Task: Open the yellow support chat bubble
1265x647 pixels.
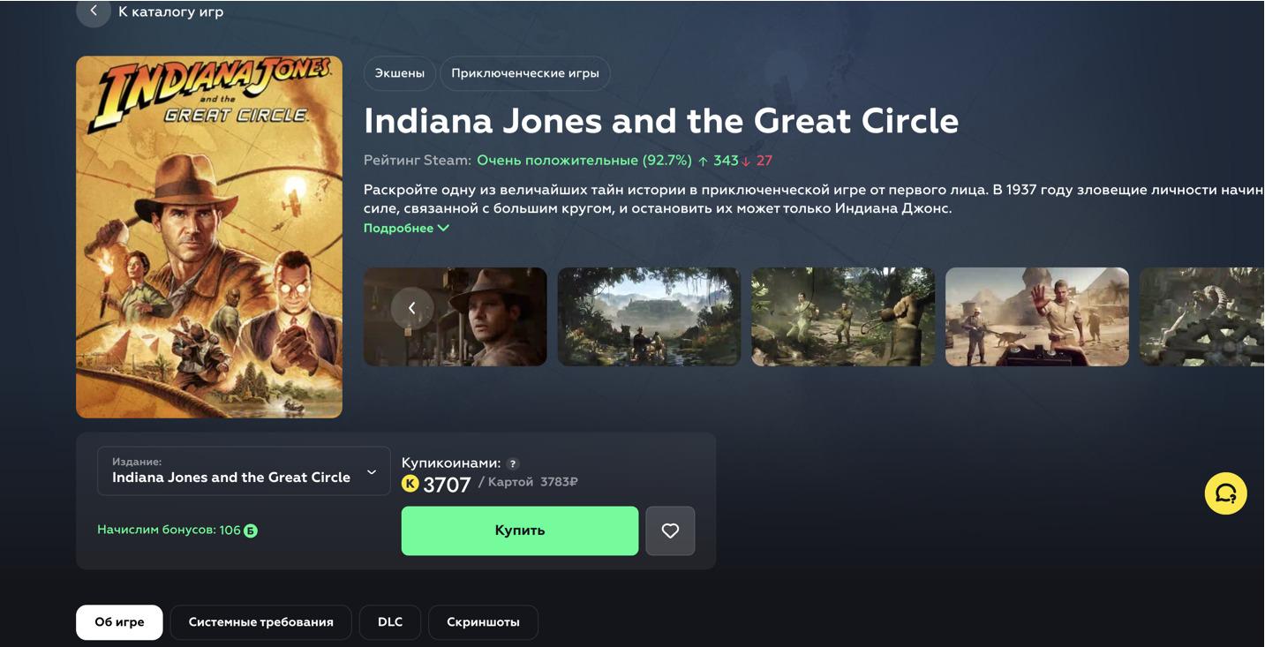Action: click(1226, 493)
